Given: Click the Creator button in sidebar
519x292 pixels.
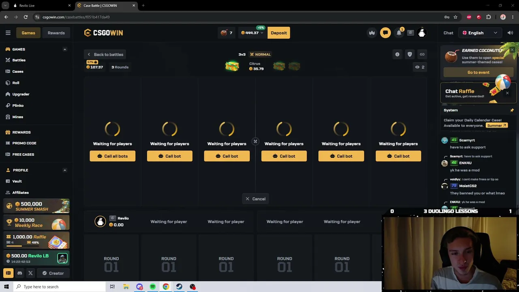Looking at the screenshot, I should [53, 273].
